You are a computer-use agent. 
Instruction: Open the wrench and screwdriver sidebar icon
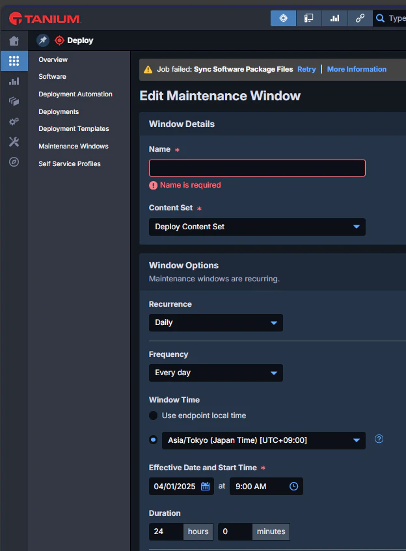pos(14,141)
